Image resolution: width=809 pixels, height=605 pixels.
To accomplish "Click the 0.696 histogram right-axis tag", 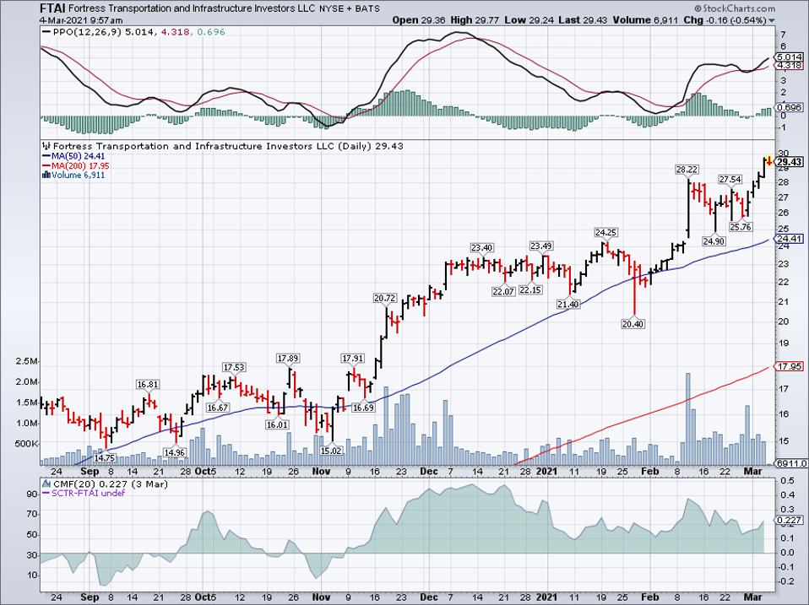I will (x=790, y=107).
